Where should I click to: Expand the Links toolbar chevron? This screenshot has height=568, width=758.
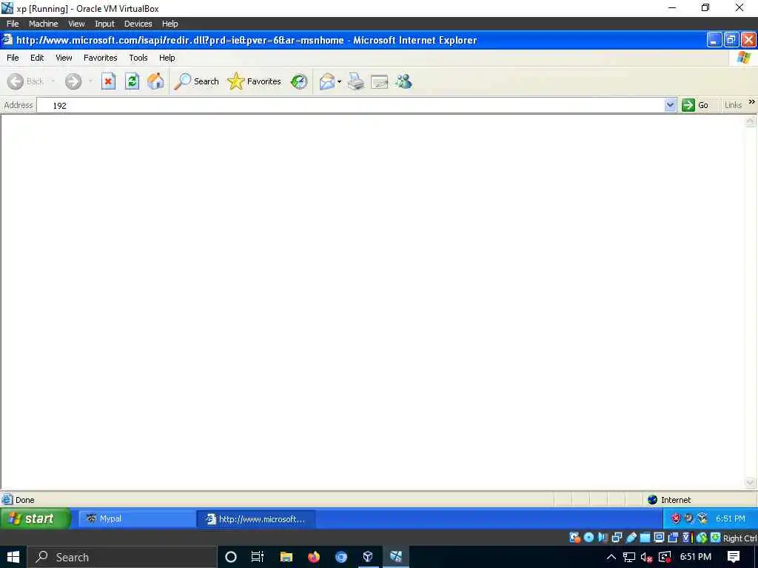point(752,101)
